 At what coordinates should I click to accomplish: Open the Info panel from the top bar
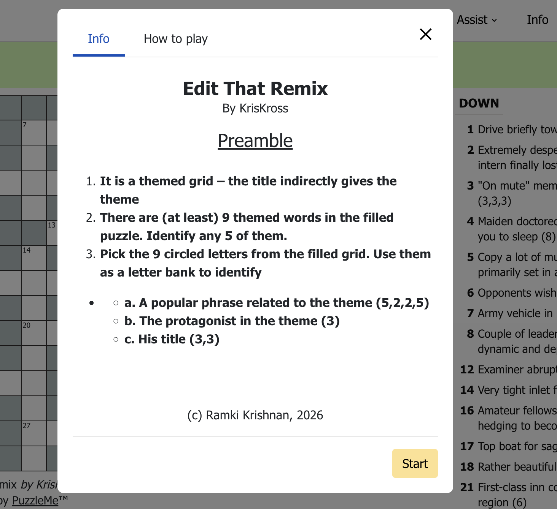[x=537, y=20]
